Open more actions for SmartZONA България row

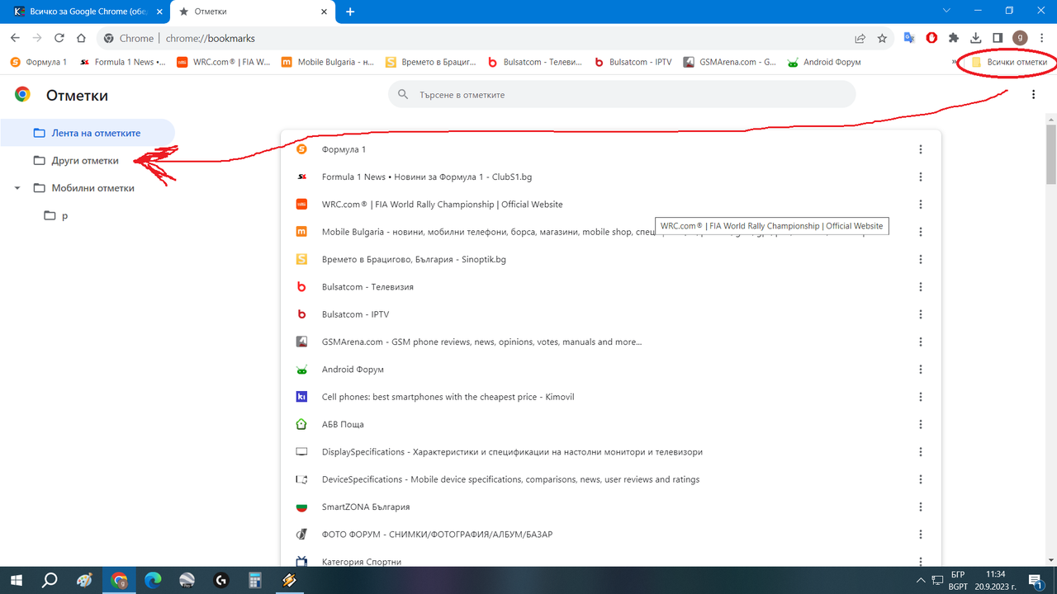(921, 507)
